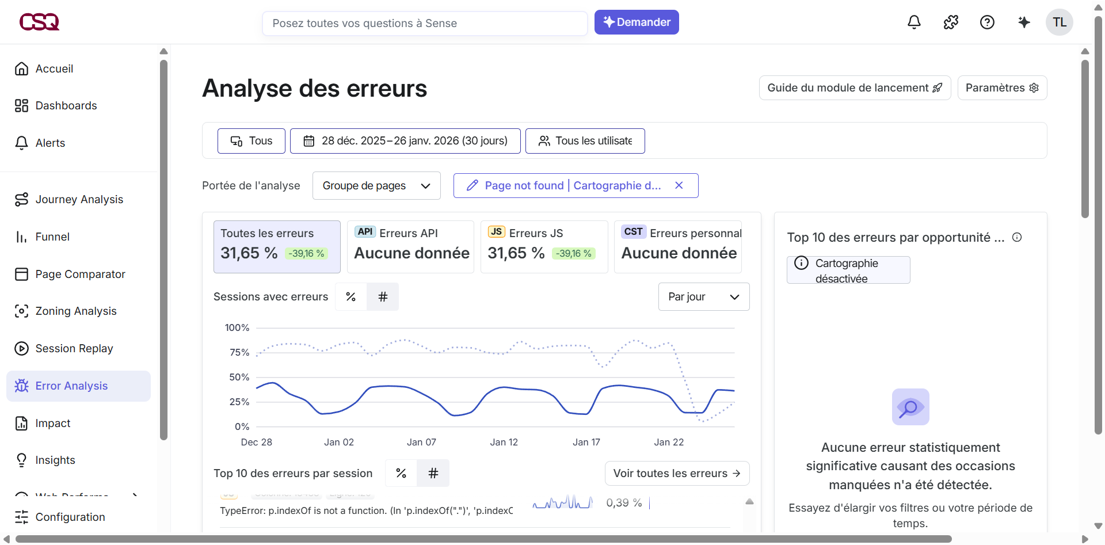The width and height of the screenshot is (1105, 545).
Task: Edit the Page not found filter via pencil icon
Action: (472, 185)
